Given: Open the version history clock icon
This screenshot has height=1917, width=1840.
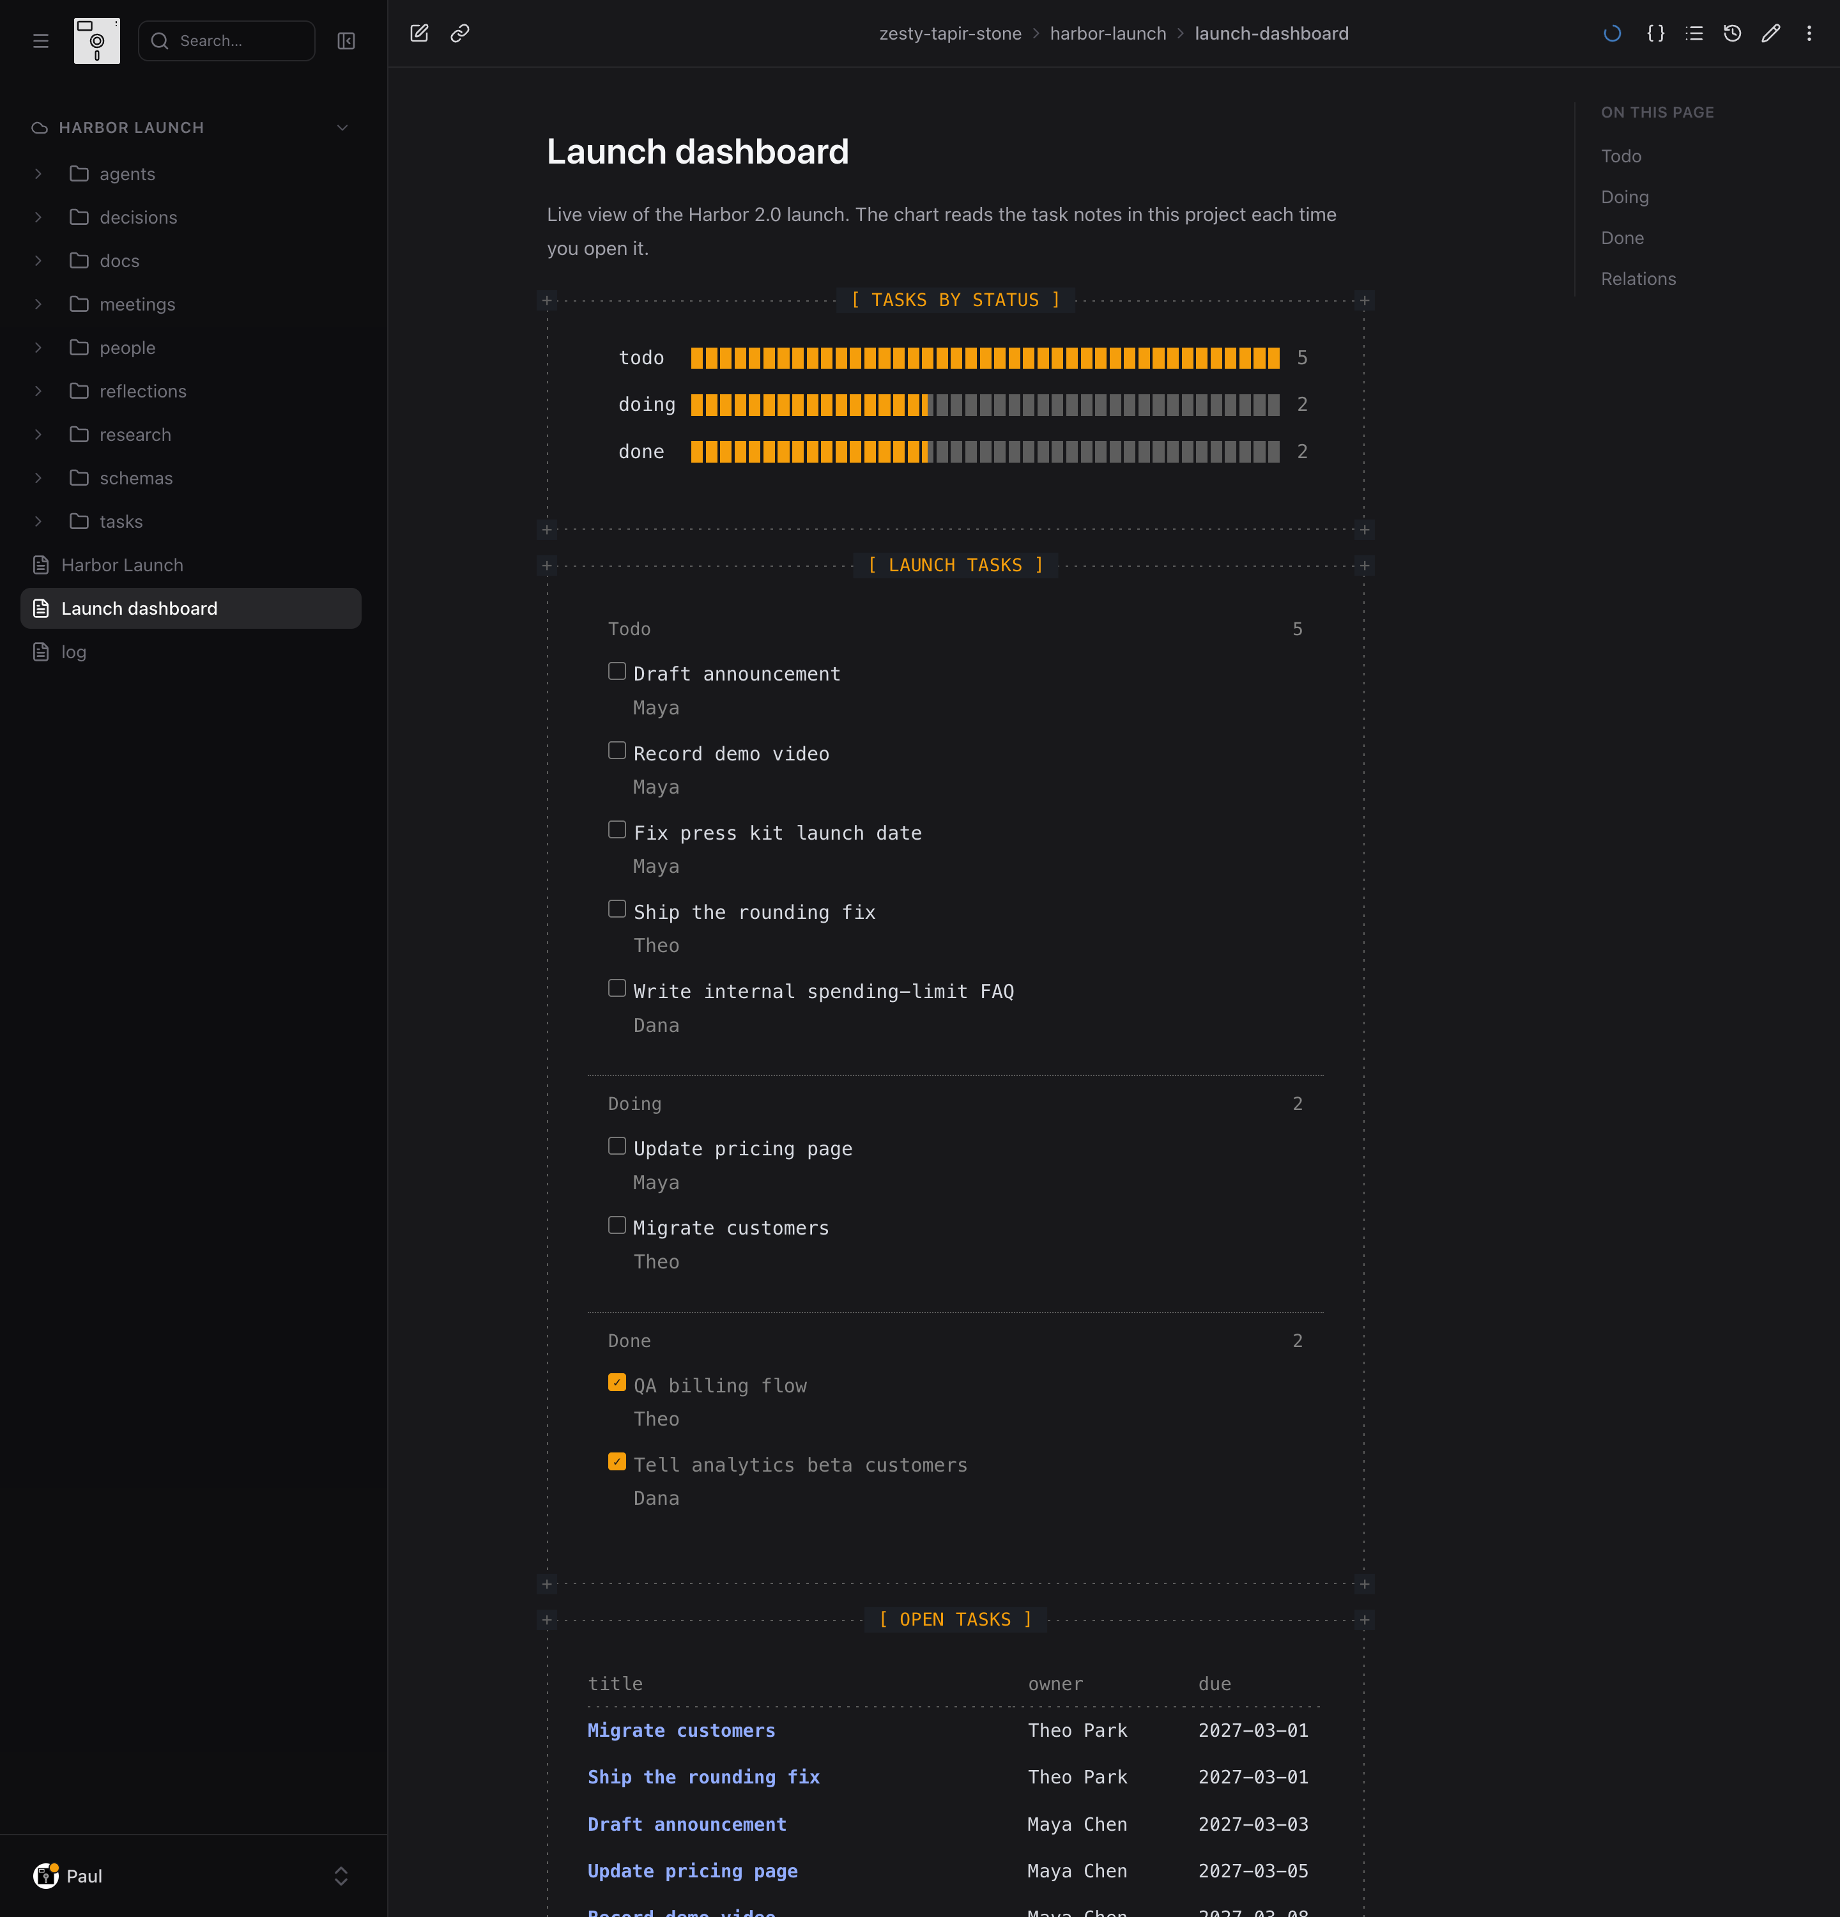Looking at the screenshot, I should coord(1733,33).
